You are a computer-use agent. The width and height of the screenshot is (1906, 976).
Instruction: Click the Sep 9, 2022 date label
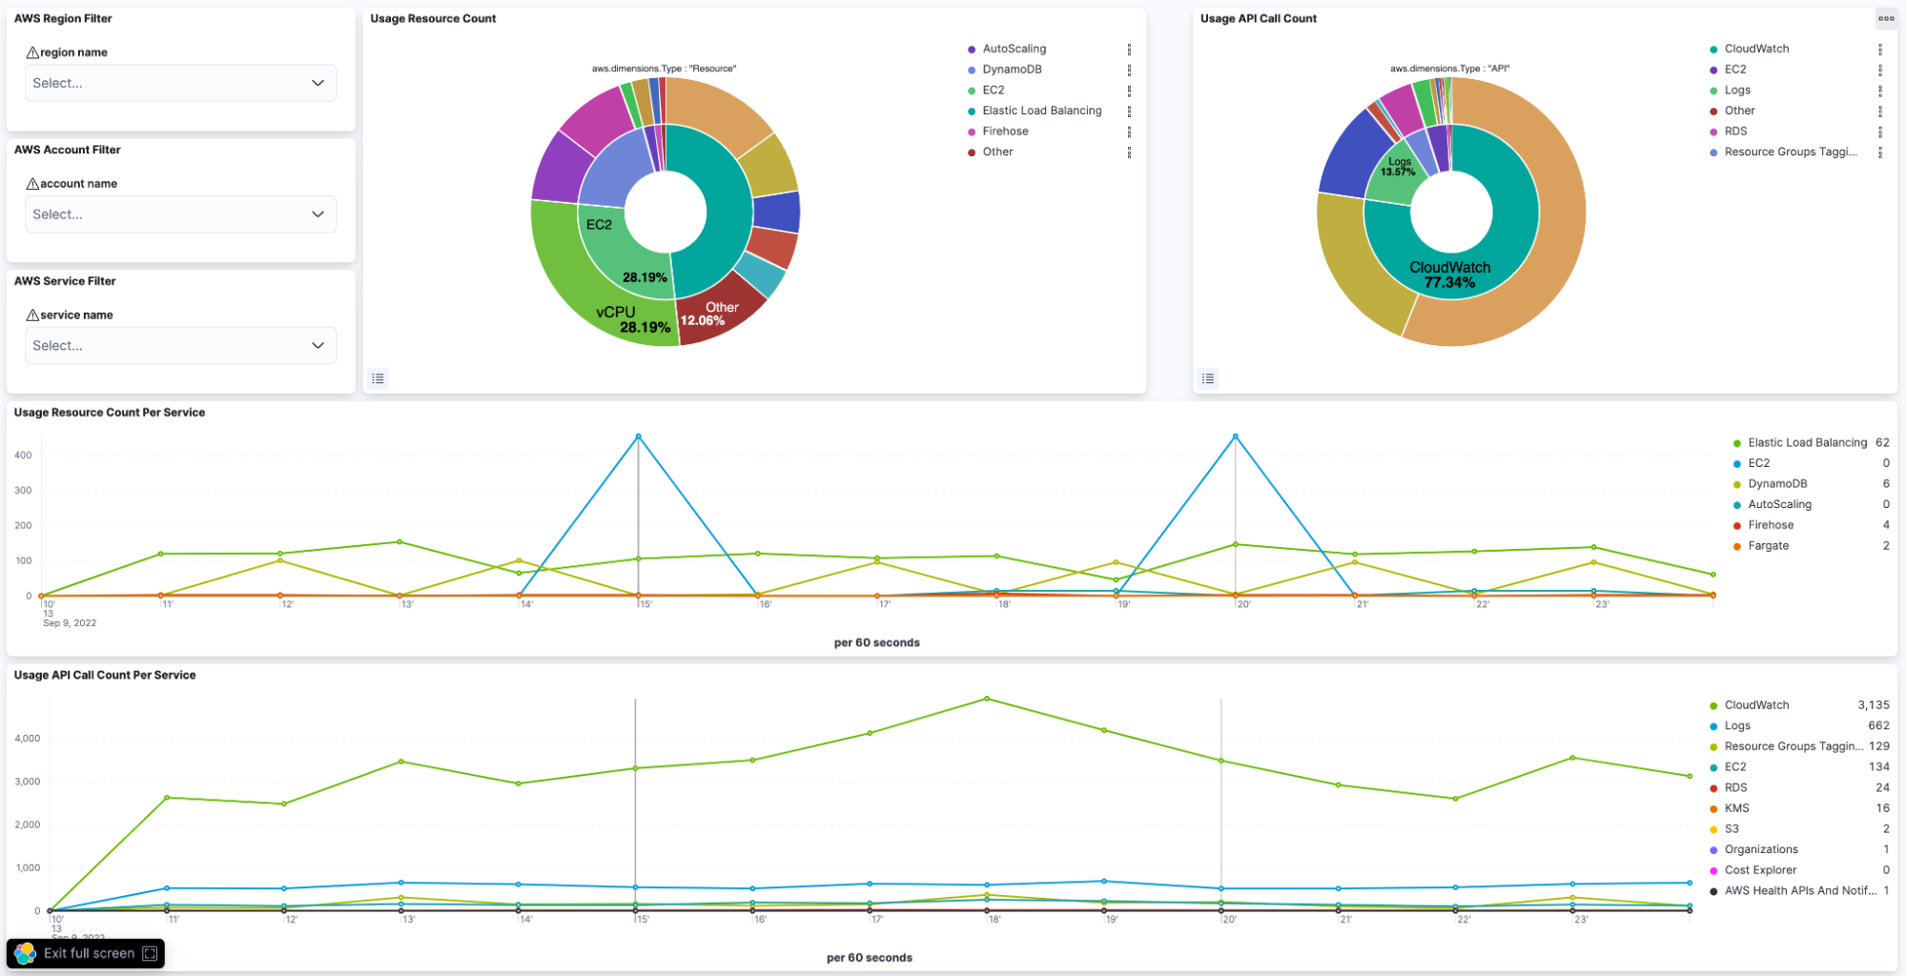coord(70,623)
